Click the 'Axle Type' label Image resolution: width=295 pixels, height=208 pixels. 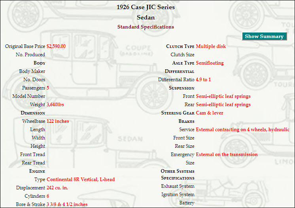tap(183, 63)
